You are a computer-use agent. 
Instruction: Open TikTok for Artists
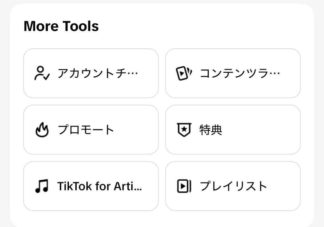pos(90,185)
